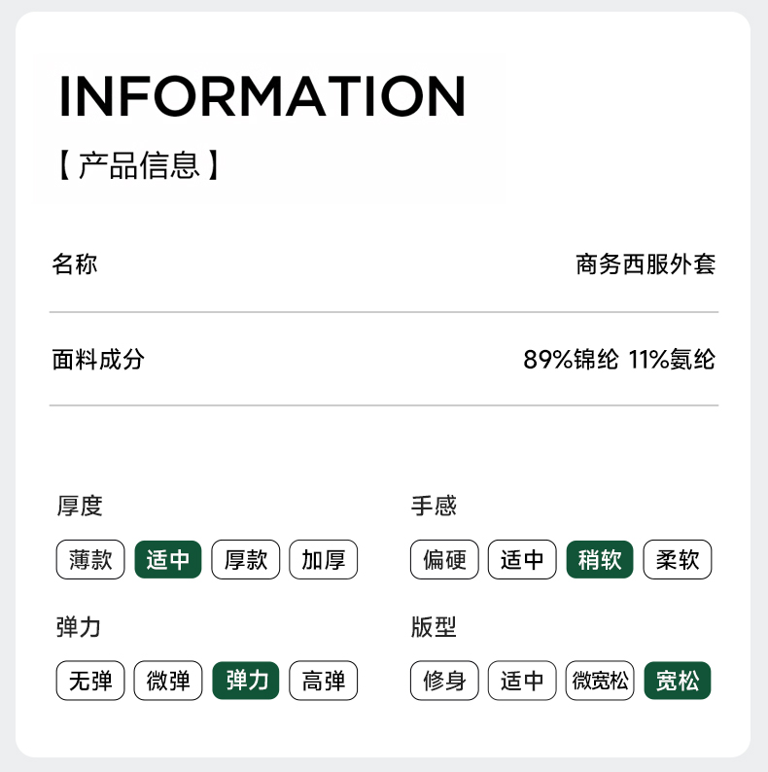Screen dimensions: 768x772
Task: Choose 厚款 under 厚度
Action: click(x=246, y=560)
